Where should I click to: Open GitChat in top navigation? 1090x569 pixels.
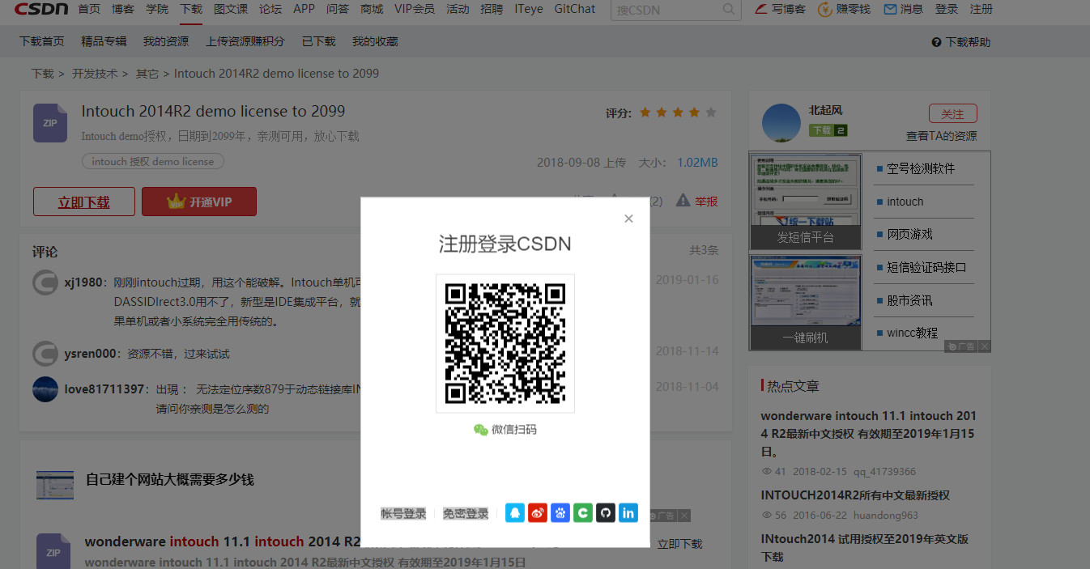tap(575, 10)
